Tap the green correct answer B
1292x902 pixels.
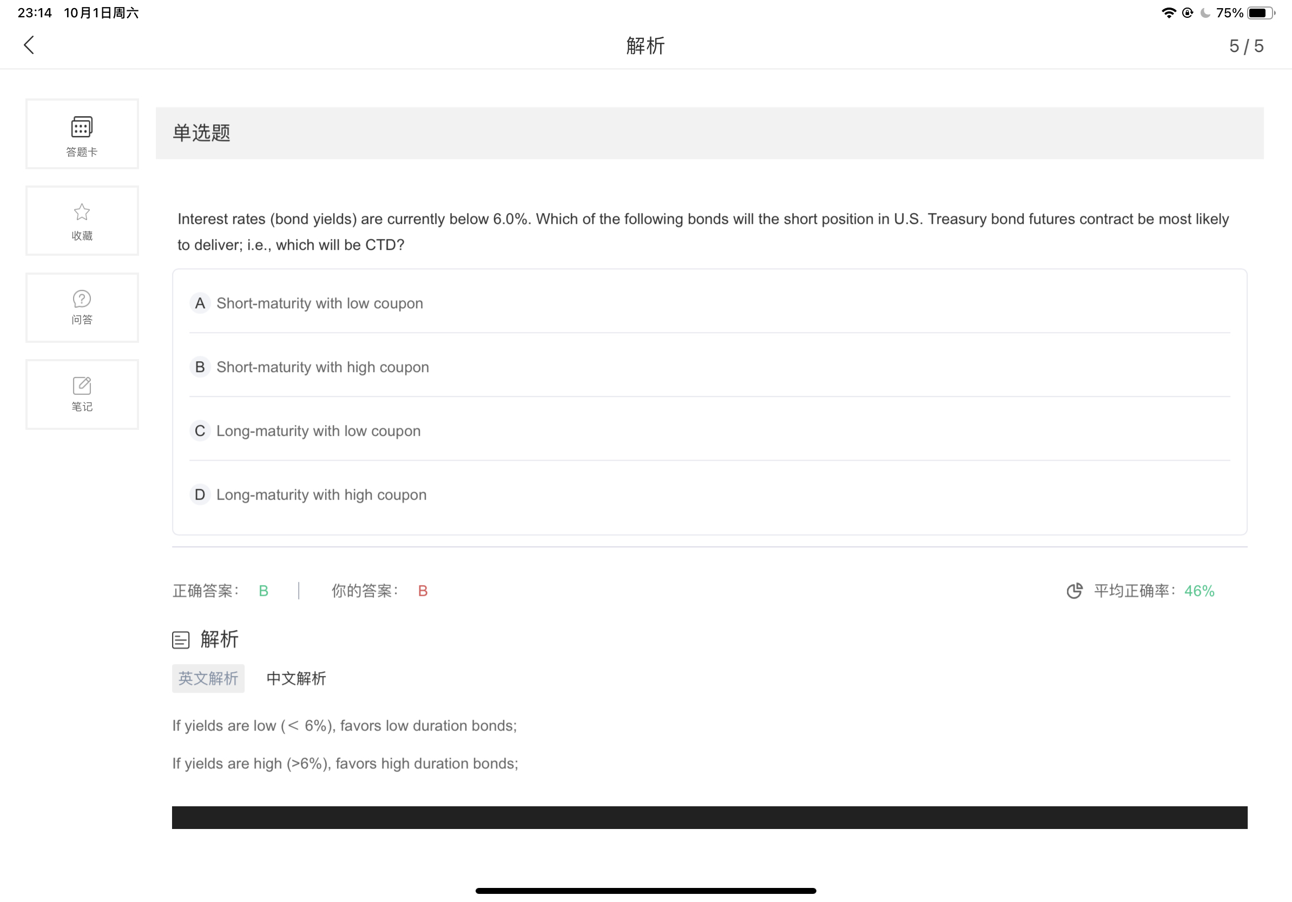(x=263, y=591)
